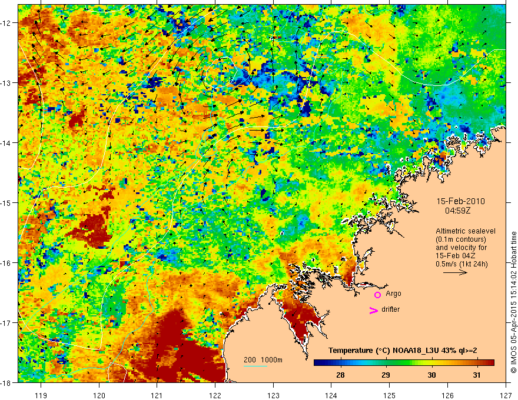Click the magenta drifter arrowhead legend symbol
This screenshot has height=400, width=518.
374,310
